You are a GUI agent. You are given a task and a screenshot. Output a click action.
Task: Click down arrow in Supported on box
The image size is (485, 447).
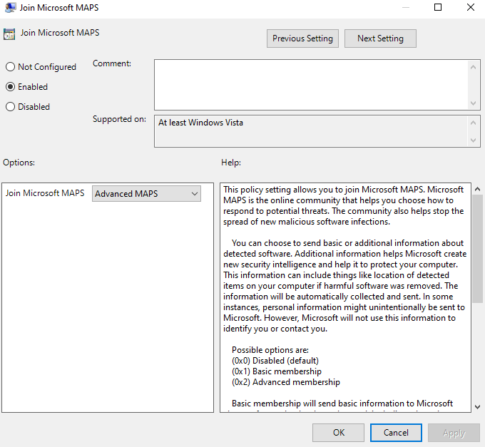coord(473,140)
